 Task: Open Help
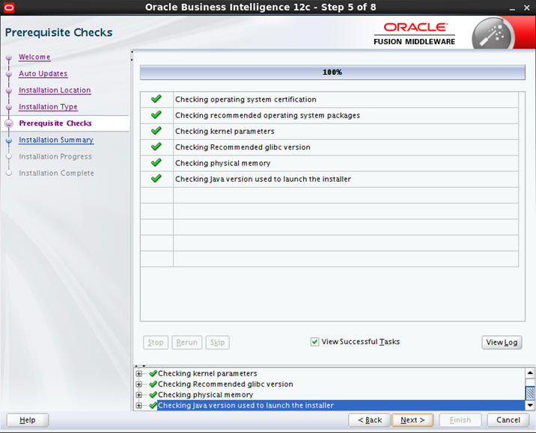click(x=28, y=420)
